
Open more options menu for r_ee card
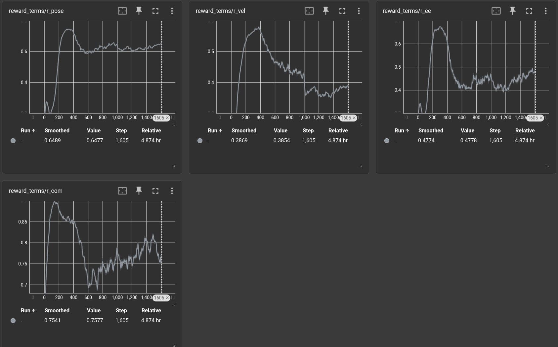point(545,11)
